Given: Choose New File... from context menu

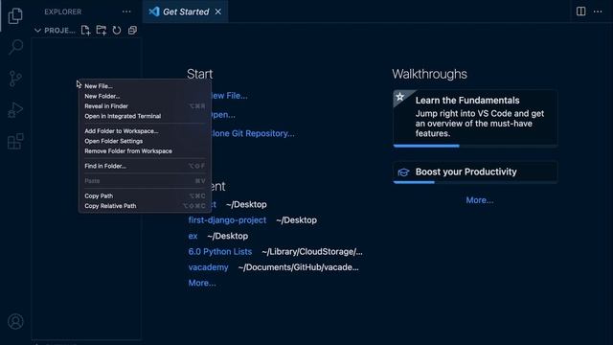Looking at the screenshot, I should coord(145,86).
